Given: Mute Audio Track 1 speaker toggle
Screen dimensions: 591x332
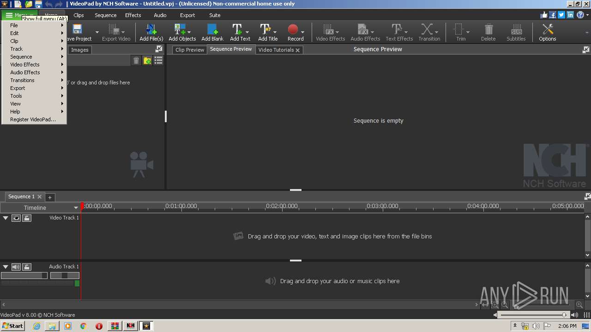Looking at the screenshot, I should coord(16,267).
